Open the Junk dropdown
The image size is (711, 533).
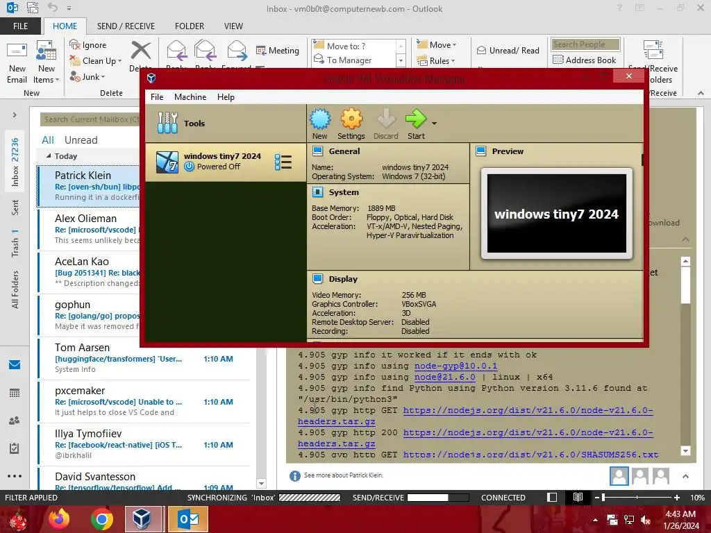(x=87, y=76)
